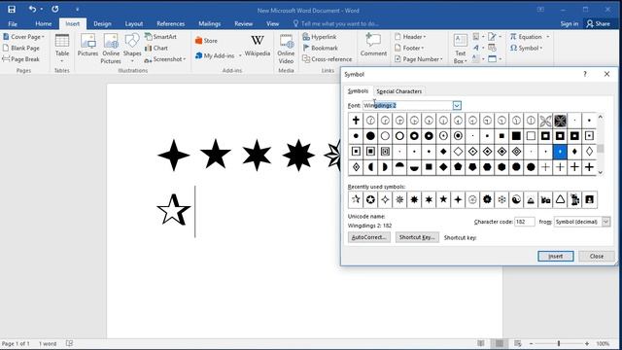The height and width of the screenshot is (350, 622).
Task: Switch to the Layout tab
Action: click(x=134, y=23)
